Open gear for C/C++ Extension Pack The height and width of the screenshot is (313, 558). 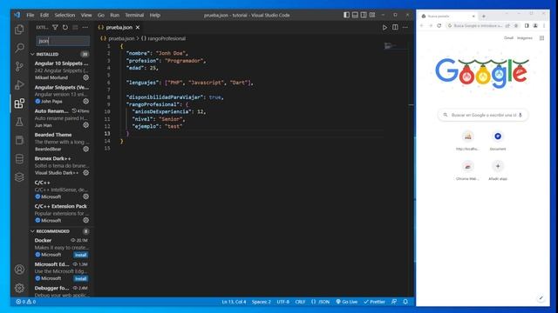coord(85,220)
